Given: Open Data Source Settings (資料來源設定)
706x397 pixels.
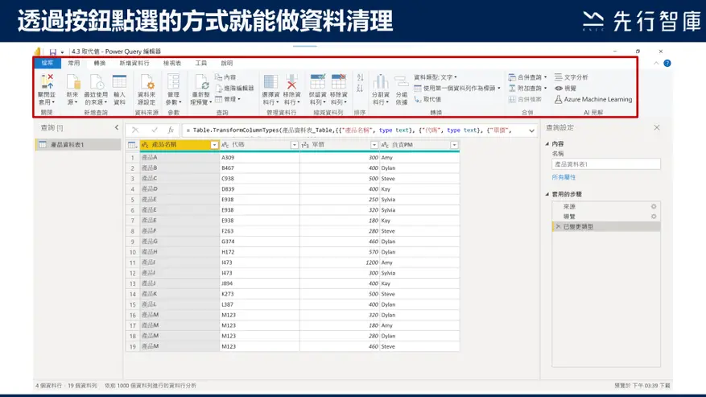Looking at the screenshot, I should (147, 89).
